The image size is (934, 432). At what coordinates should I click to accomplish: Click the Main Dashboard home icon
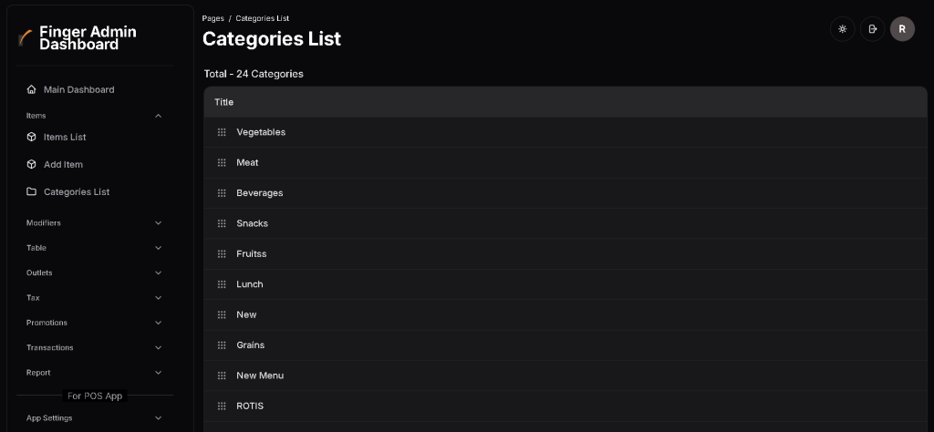[x=32, y=89]
